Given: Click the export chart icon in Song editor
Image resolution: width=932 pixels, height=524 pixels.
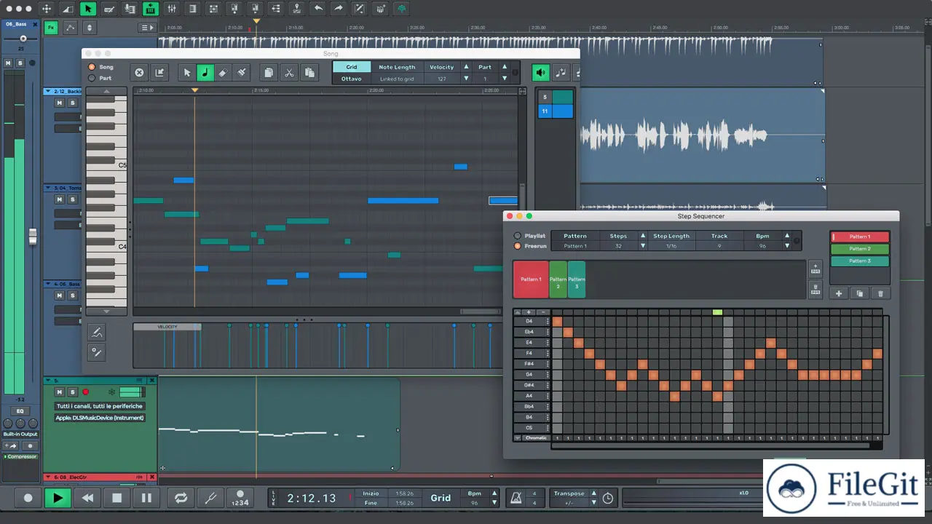Looking at the screenshot, I should (159, 73).
